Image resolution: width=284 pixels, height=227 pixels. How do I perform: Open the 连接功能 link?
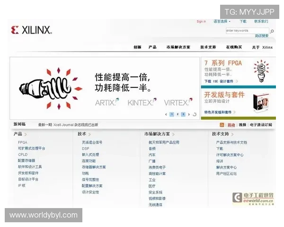pos(89,161)
